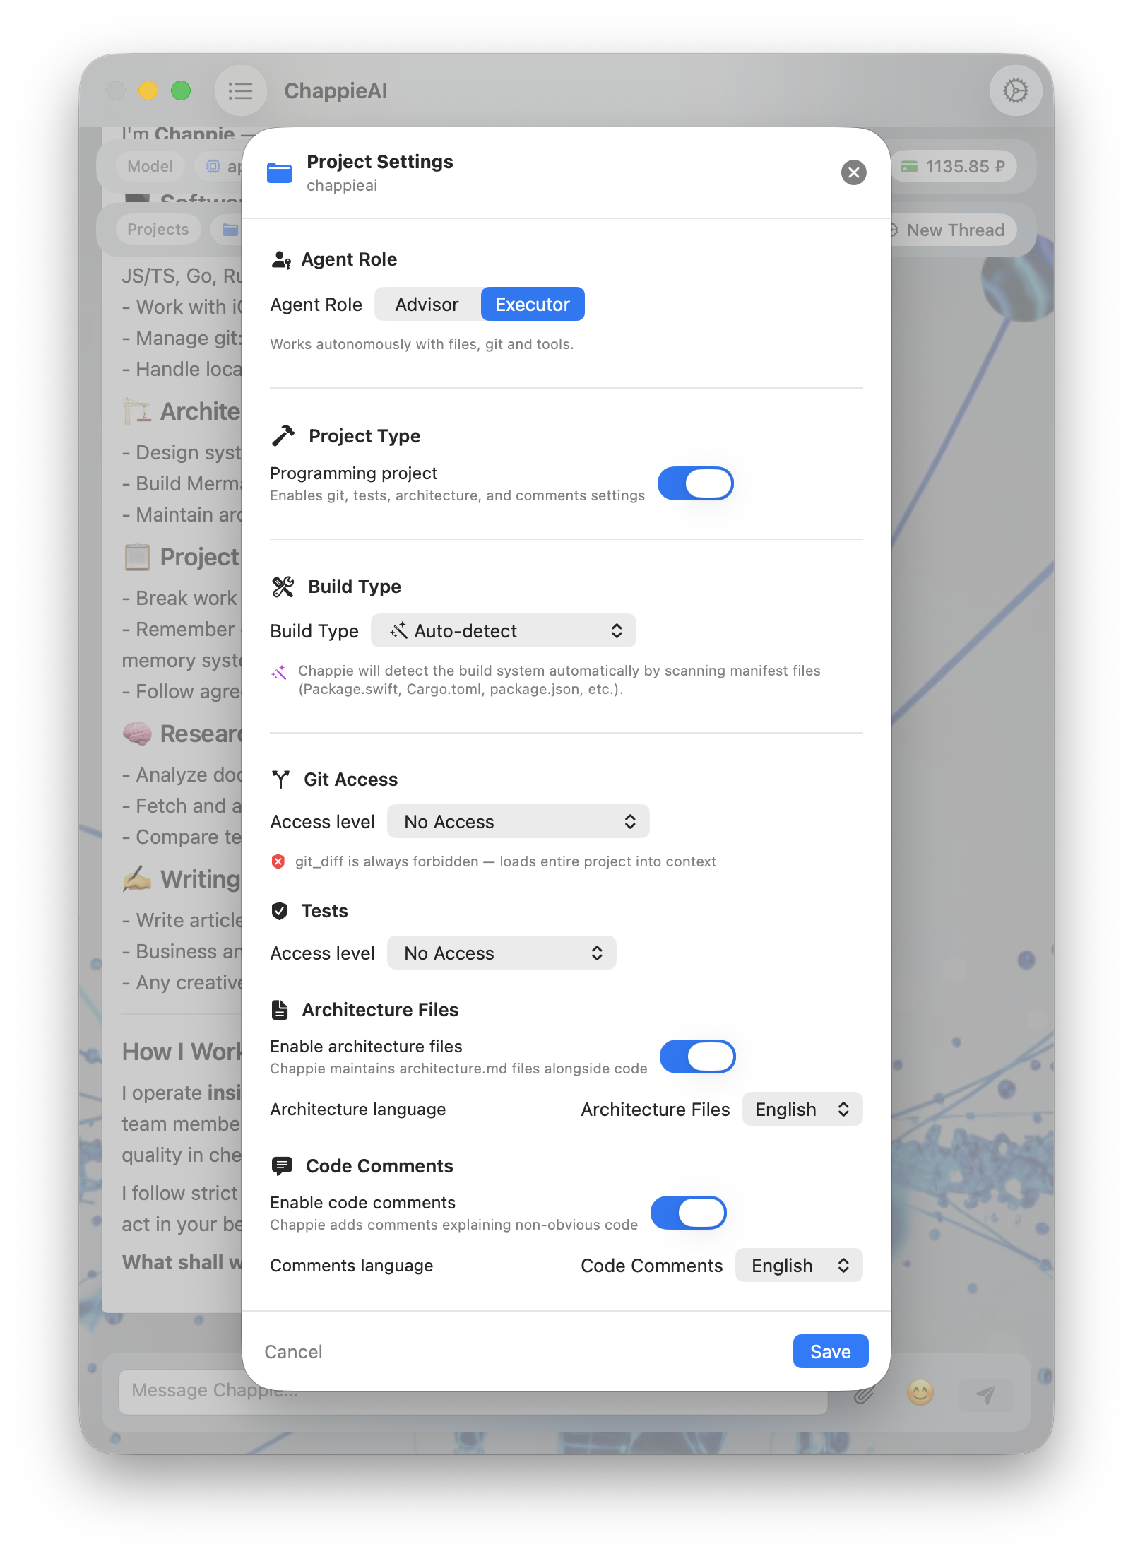Viewport: 1133px width, 1559px height.
Task: Click the Architecture language label
Action: click(x=358, y=1110)
